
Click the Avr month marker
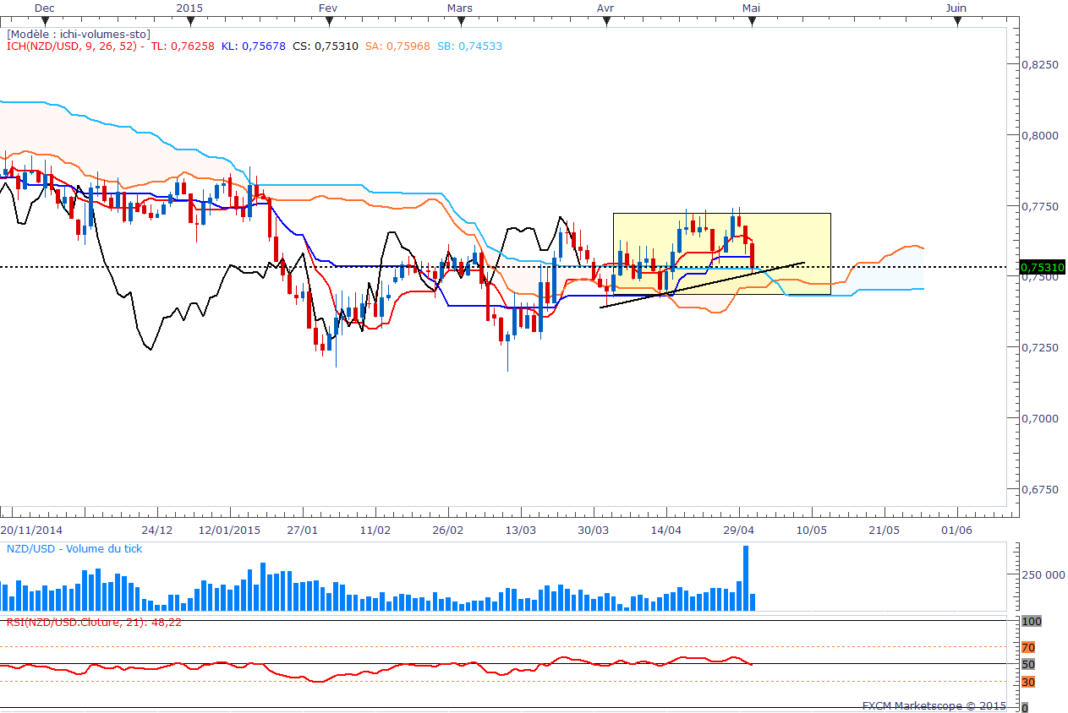pos(605,7)
